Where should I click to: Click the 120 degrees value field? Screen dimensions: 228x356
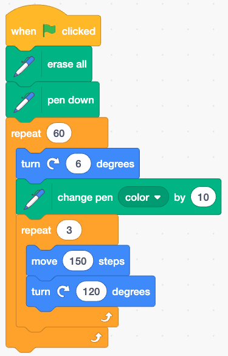(91, 291)
